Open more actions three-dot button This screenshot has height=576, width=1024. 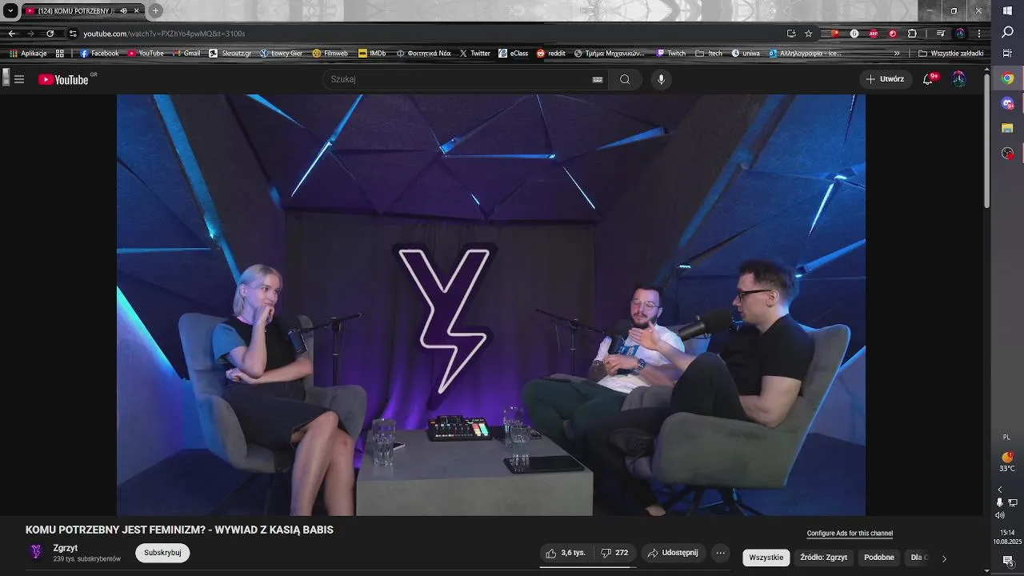(x=720, y=553)
